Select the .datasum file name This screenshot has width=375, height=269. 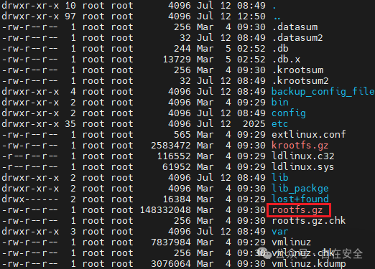click(295, 27)
